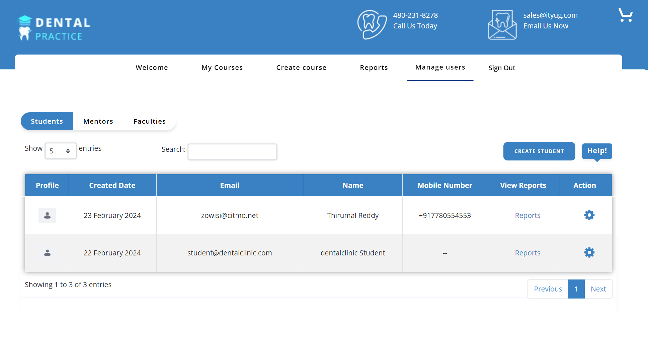Switch to the Mentors tab
The image size is (648, 345).
click(98, 121)
